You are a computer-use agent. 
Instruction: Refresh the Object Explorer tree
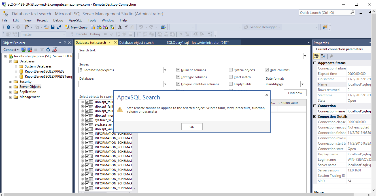(48, 50)
